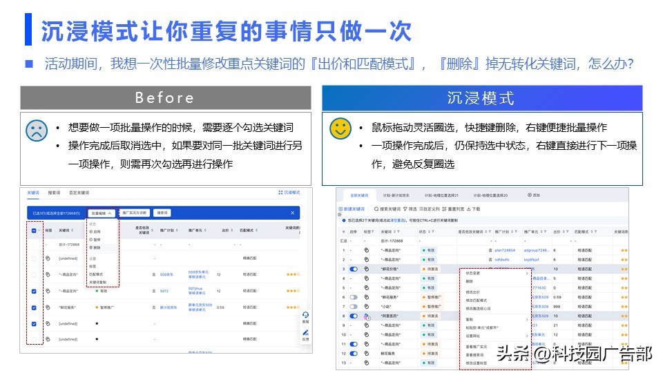663x373 pixels.
Task: Open 509京东 plan link in Before panel
Action: 166,274
